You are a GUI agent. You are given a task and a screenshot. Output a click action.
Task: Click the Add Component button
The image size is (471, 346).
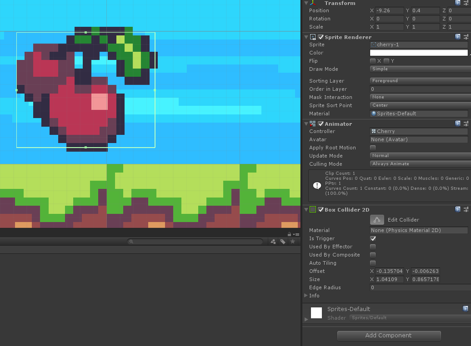click(389, 336)
